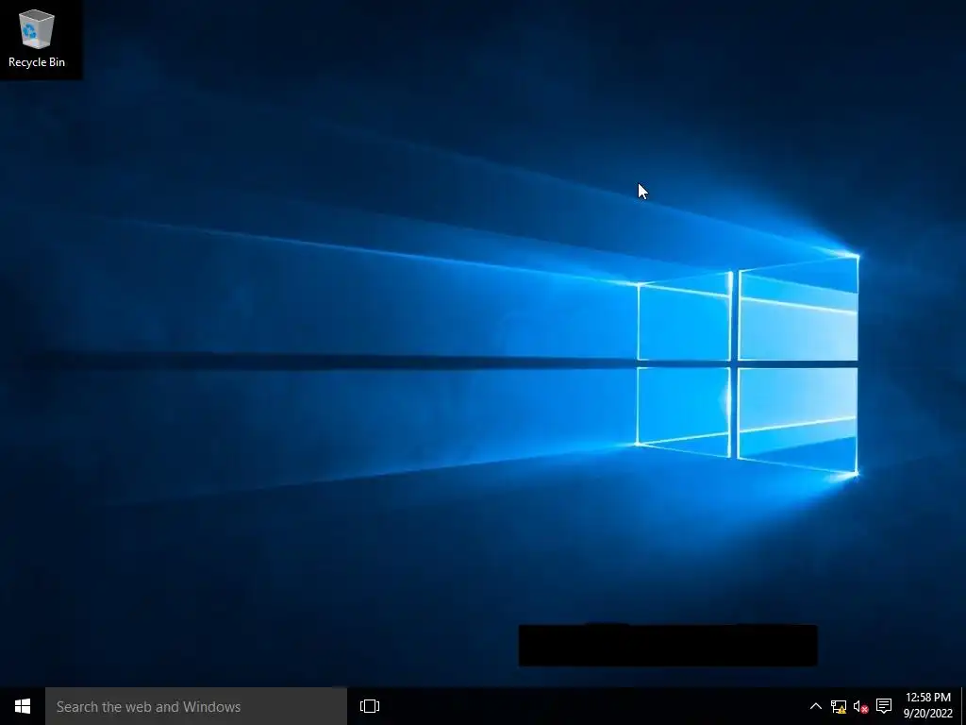Click the Search the web and Windows box

pos(196,706)
